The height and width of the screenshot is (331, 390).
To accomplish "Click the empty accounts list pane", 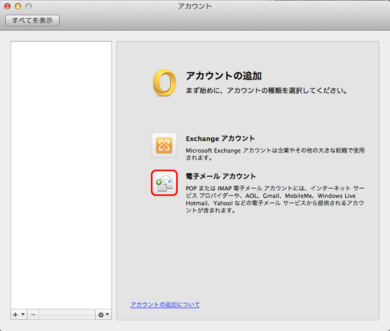I will tap(61, 162).
